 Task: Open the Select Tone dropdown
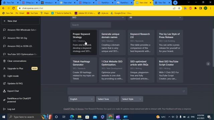tap(107, 99)
